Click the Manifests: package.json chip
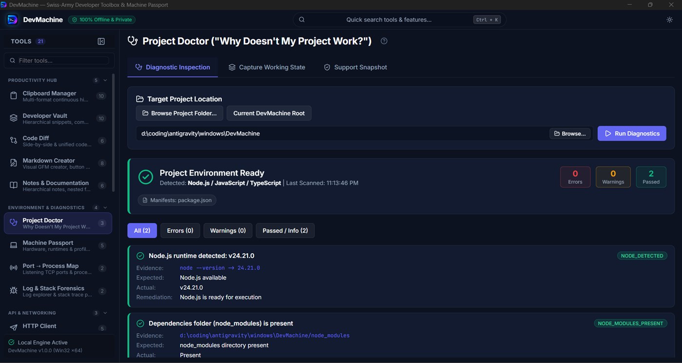Viewport: 682px width, 363px height. (177, 200)
